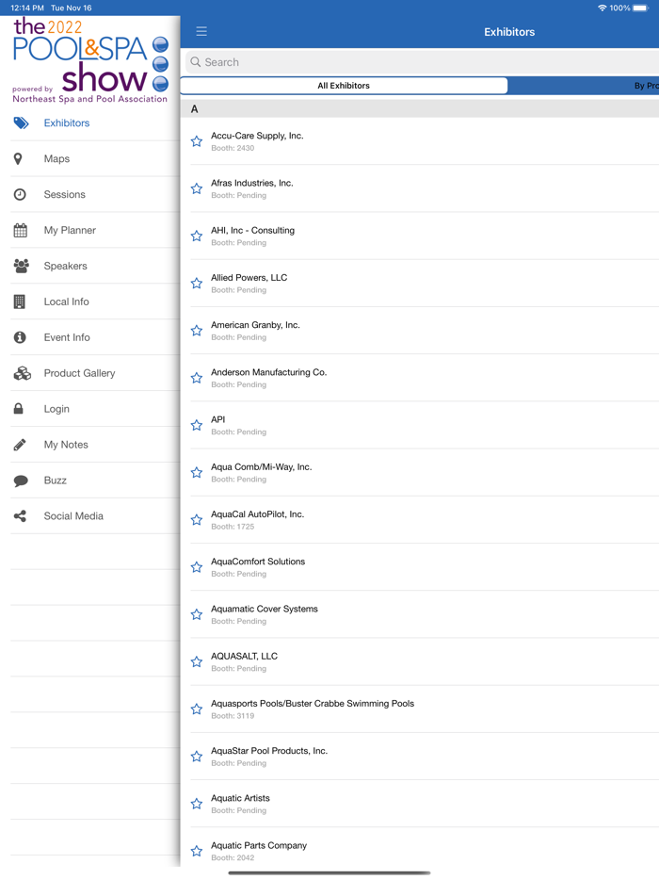Tap the My Planner calendar icon
Screen dimensions: 659x880
[20, 231]
